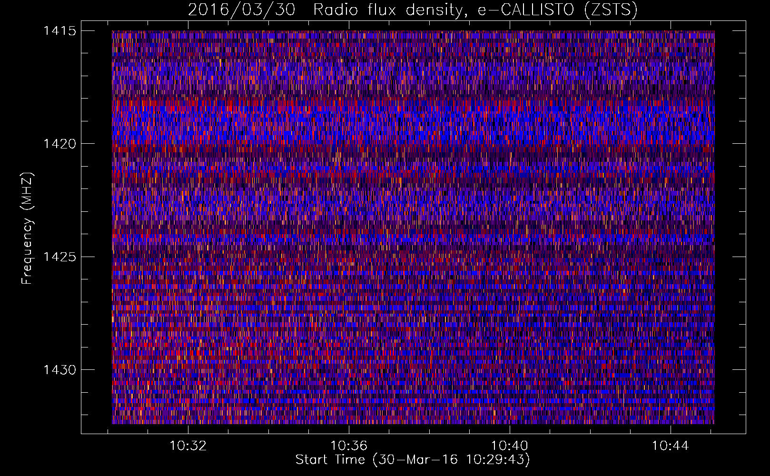This screenshot has width=770, height=476.
Task: Click the 1430 frequency tick label
Action: tap(60, 370)
